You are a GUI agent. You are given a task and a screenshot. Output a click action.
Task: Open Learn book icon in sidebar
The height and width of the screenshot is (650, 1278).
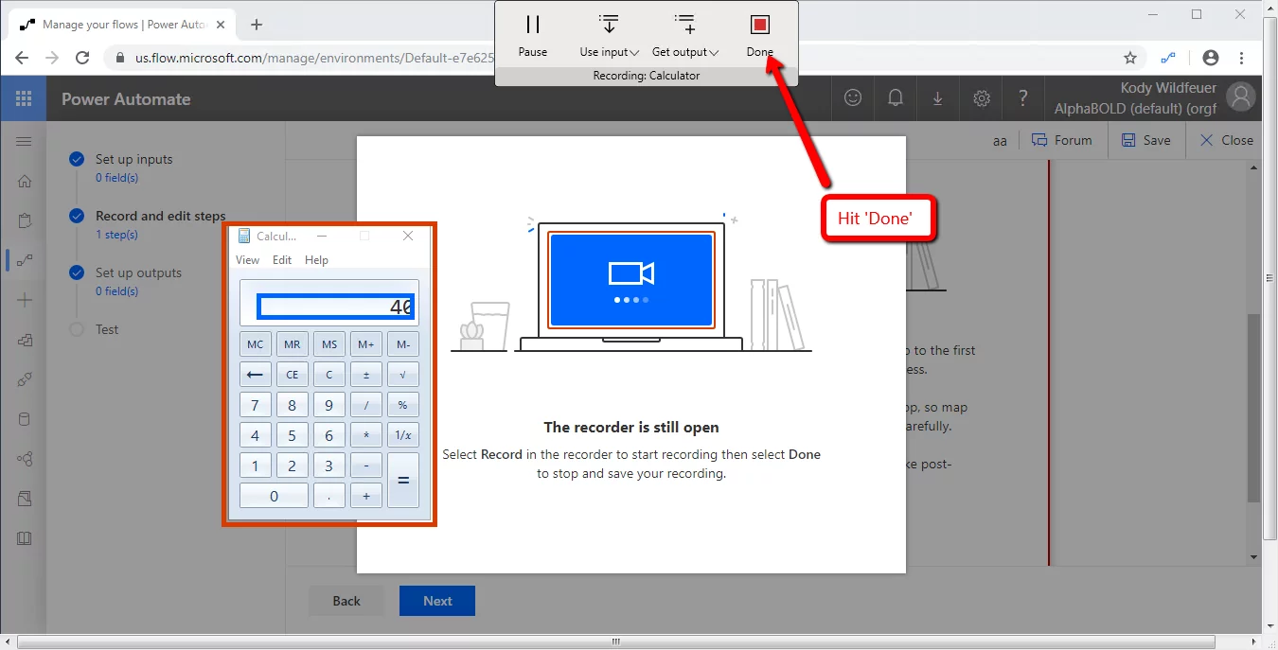click(25, 537)
